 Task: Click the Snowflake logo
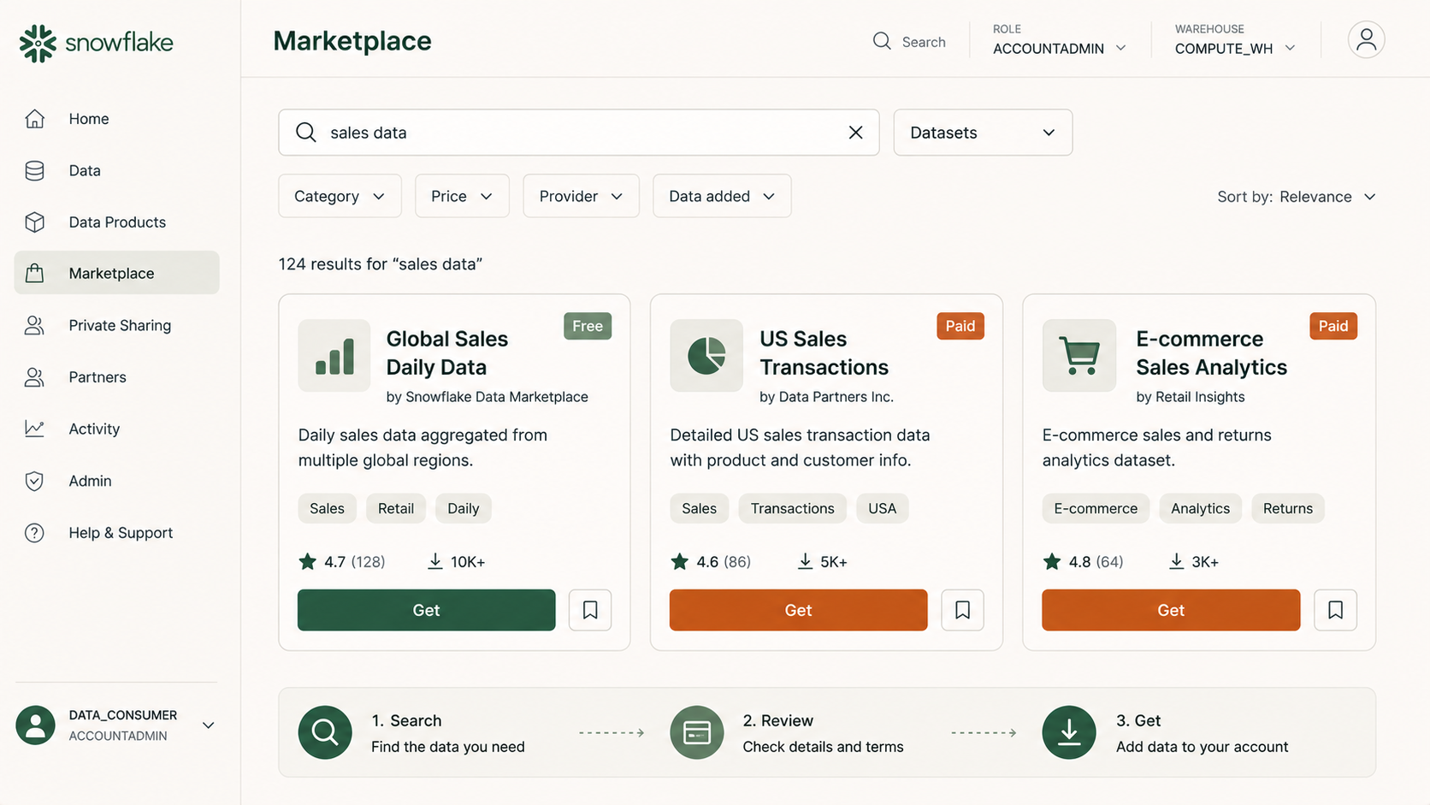coord(96,43)
